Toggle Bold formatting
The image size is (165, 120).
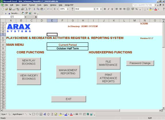(105, 9)
